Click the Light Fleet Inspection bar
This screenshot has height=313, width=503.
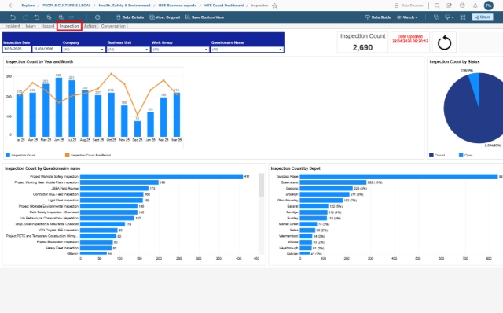click(x=112, y=201)
